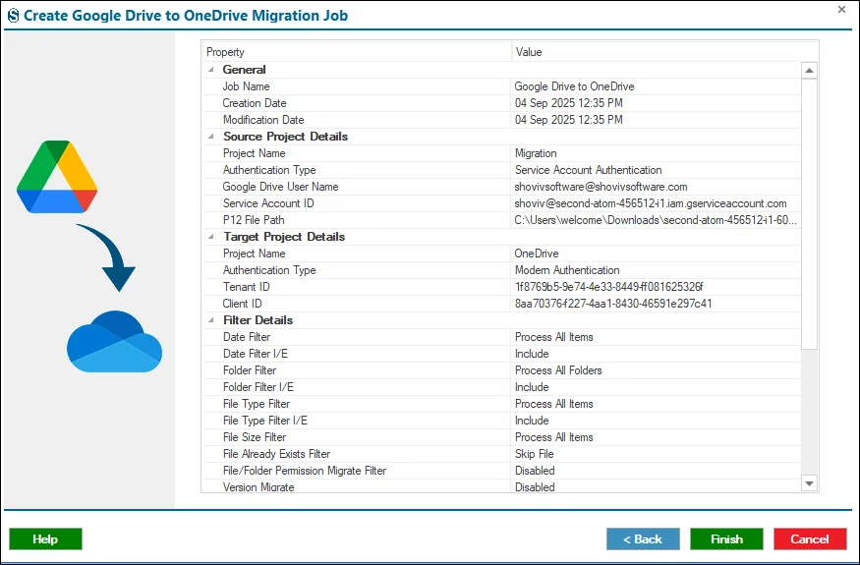860x565 pixels.
Task: Select the Service Account Authentication value
Action: 588,170
